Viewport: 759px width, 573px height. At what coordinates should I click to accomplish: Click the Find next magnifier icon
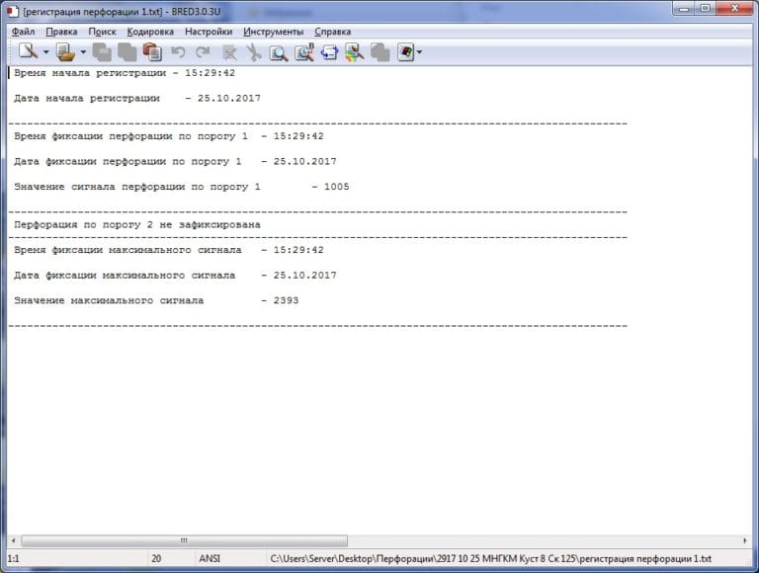coord(304,51)
